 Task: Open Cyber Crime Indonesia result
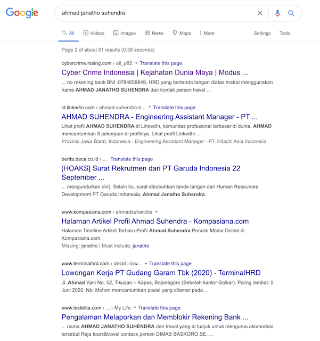[155, 72]
